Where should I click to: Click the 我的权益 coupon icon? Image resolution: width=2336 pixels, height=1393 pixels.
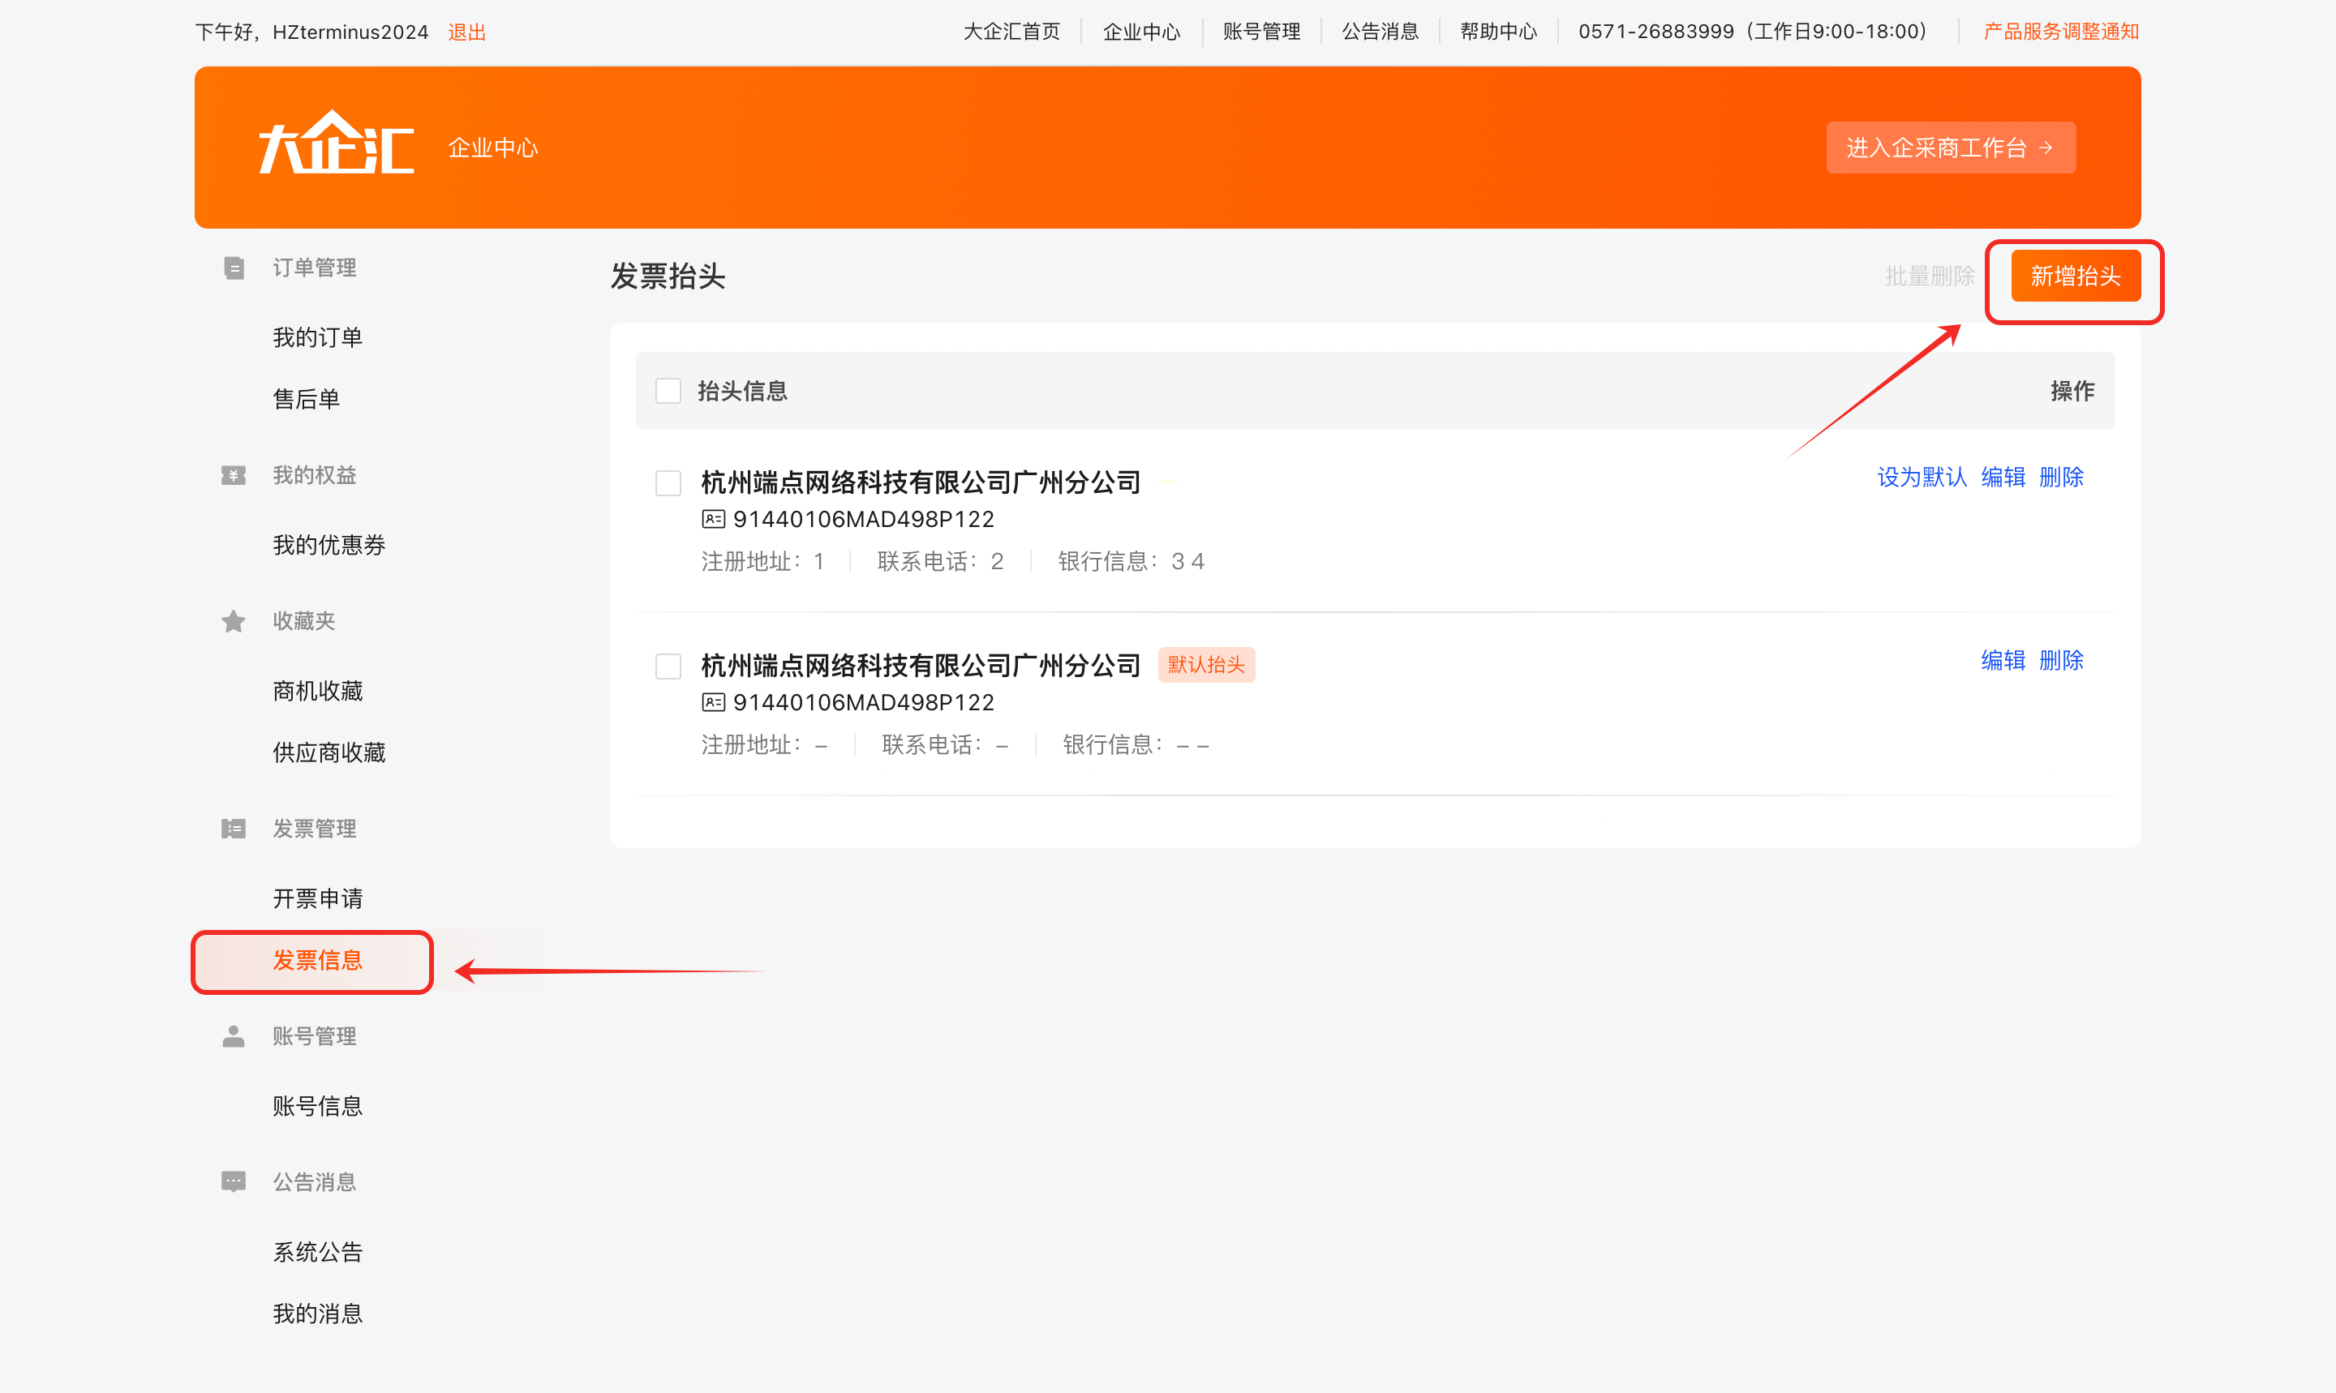(x=234, y=476)
